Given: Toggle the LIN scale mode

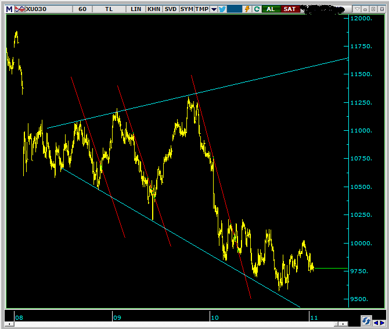Looking at the screenshot, I should (x=136, y=9).
